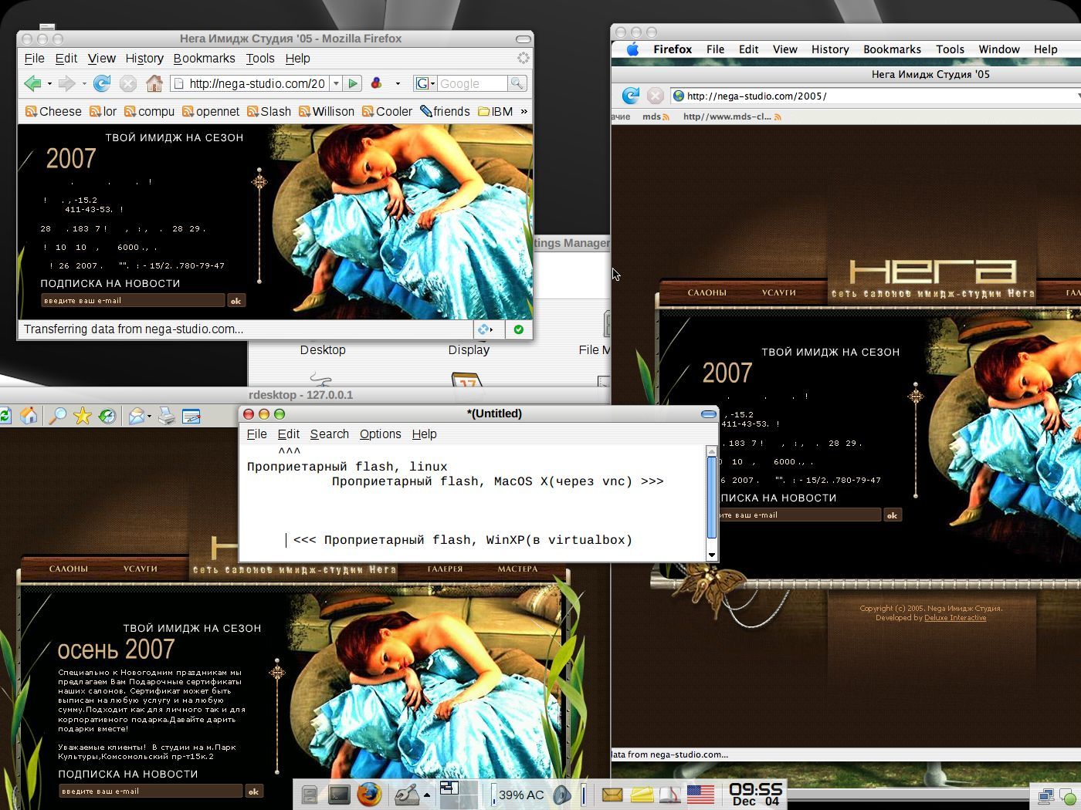This screenshot has height=810, width=1081.
Task: Click the green Go arrow beside URL field
Action: (353, 83)
